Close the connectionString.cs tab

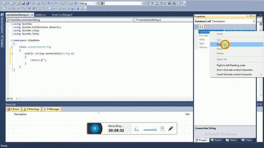(32, 15)
